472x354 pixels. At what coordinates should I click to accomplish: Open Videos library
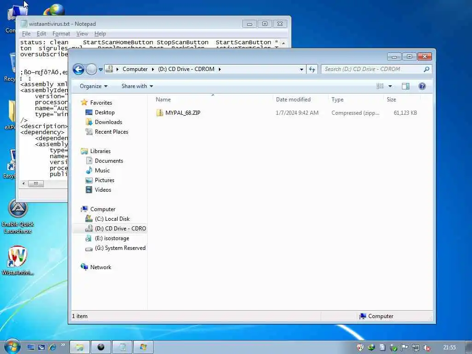tap(103, 189)
